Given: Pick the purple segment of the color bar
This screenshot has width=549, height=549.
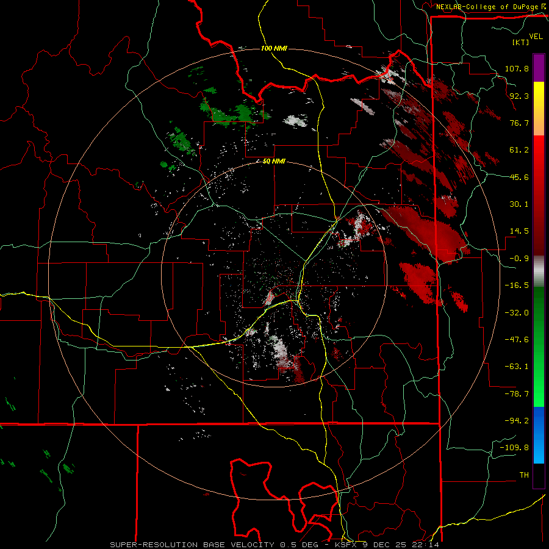Looking at the screenshot, I should (x=539, y=68).
